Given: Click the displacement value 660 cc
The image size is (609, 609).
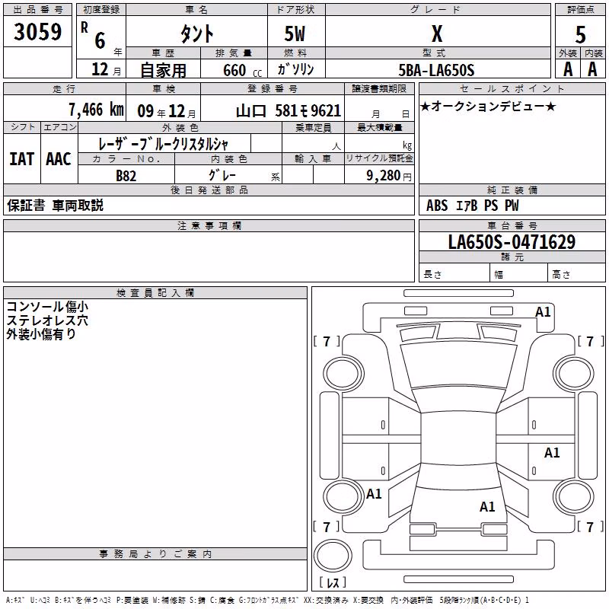Looking at the screenshot, I should coord(242,71).
